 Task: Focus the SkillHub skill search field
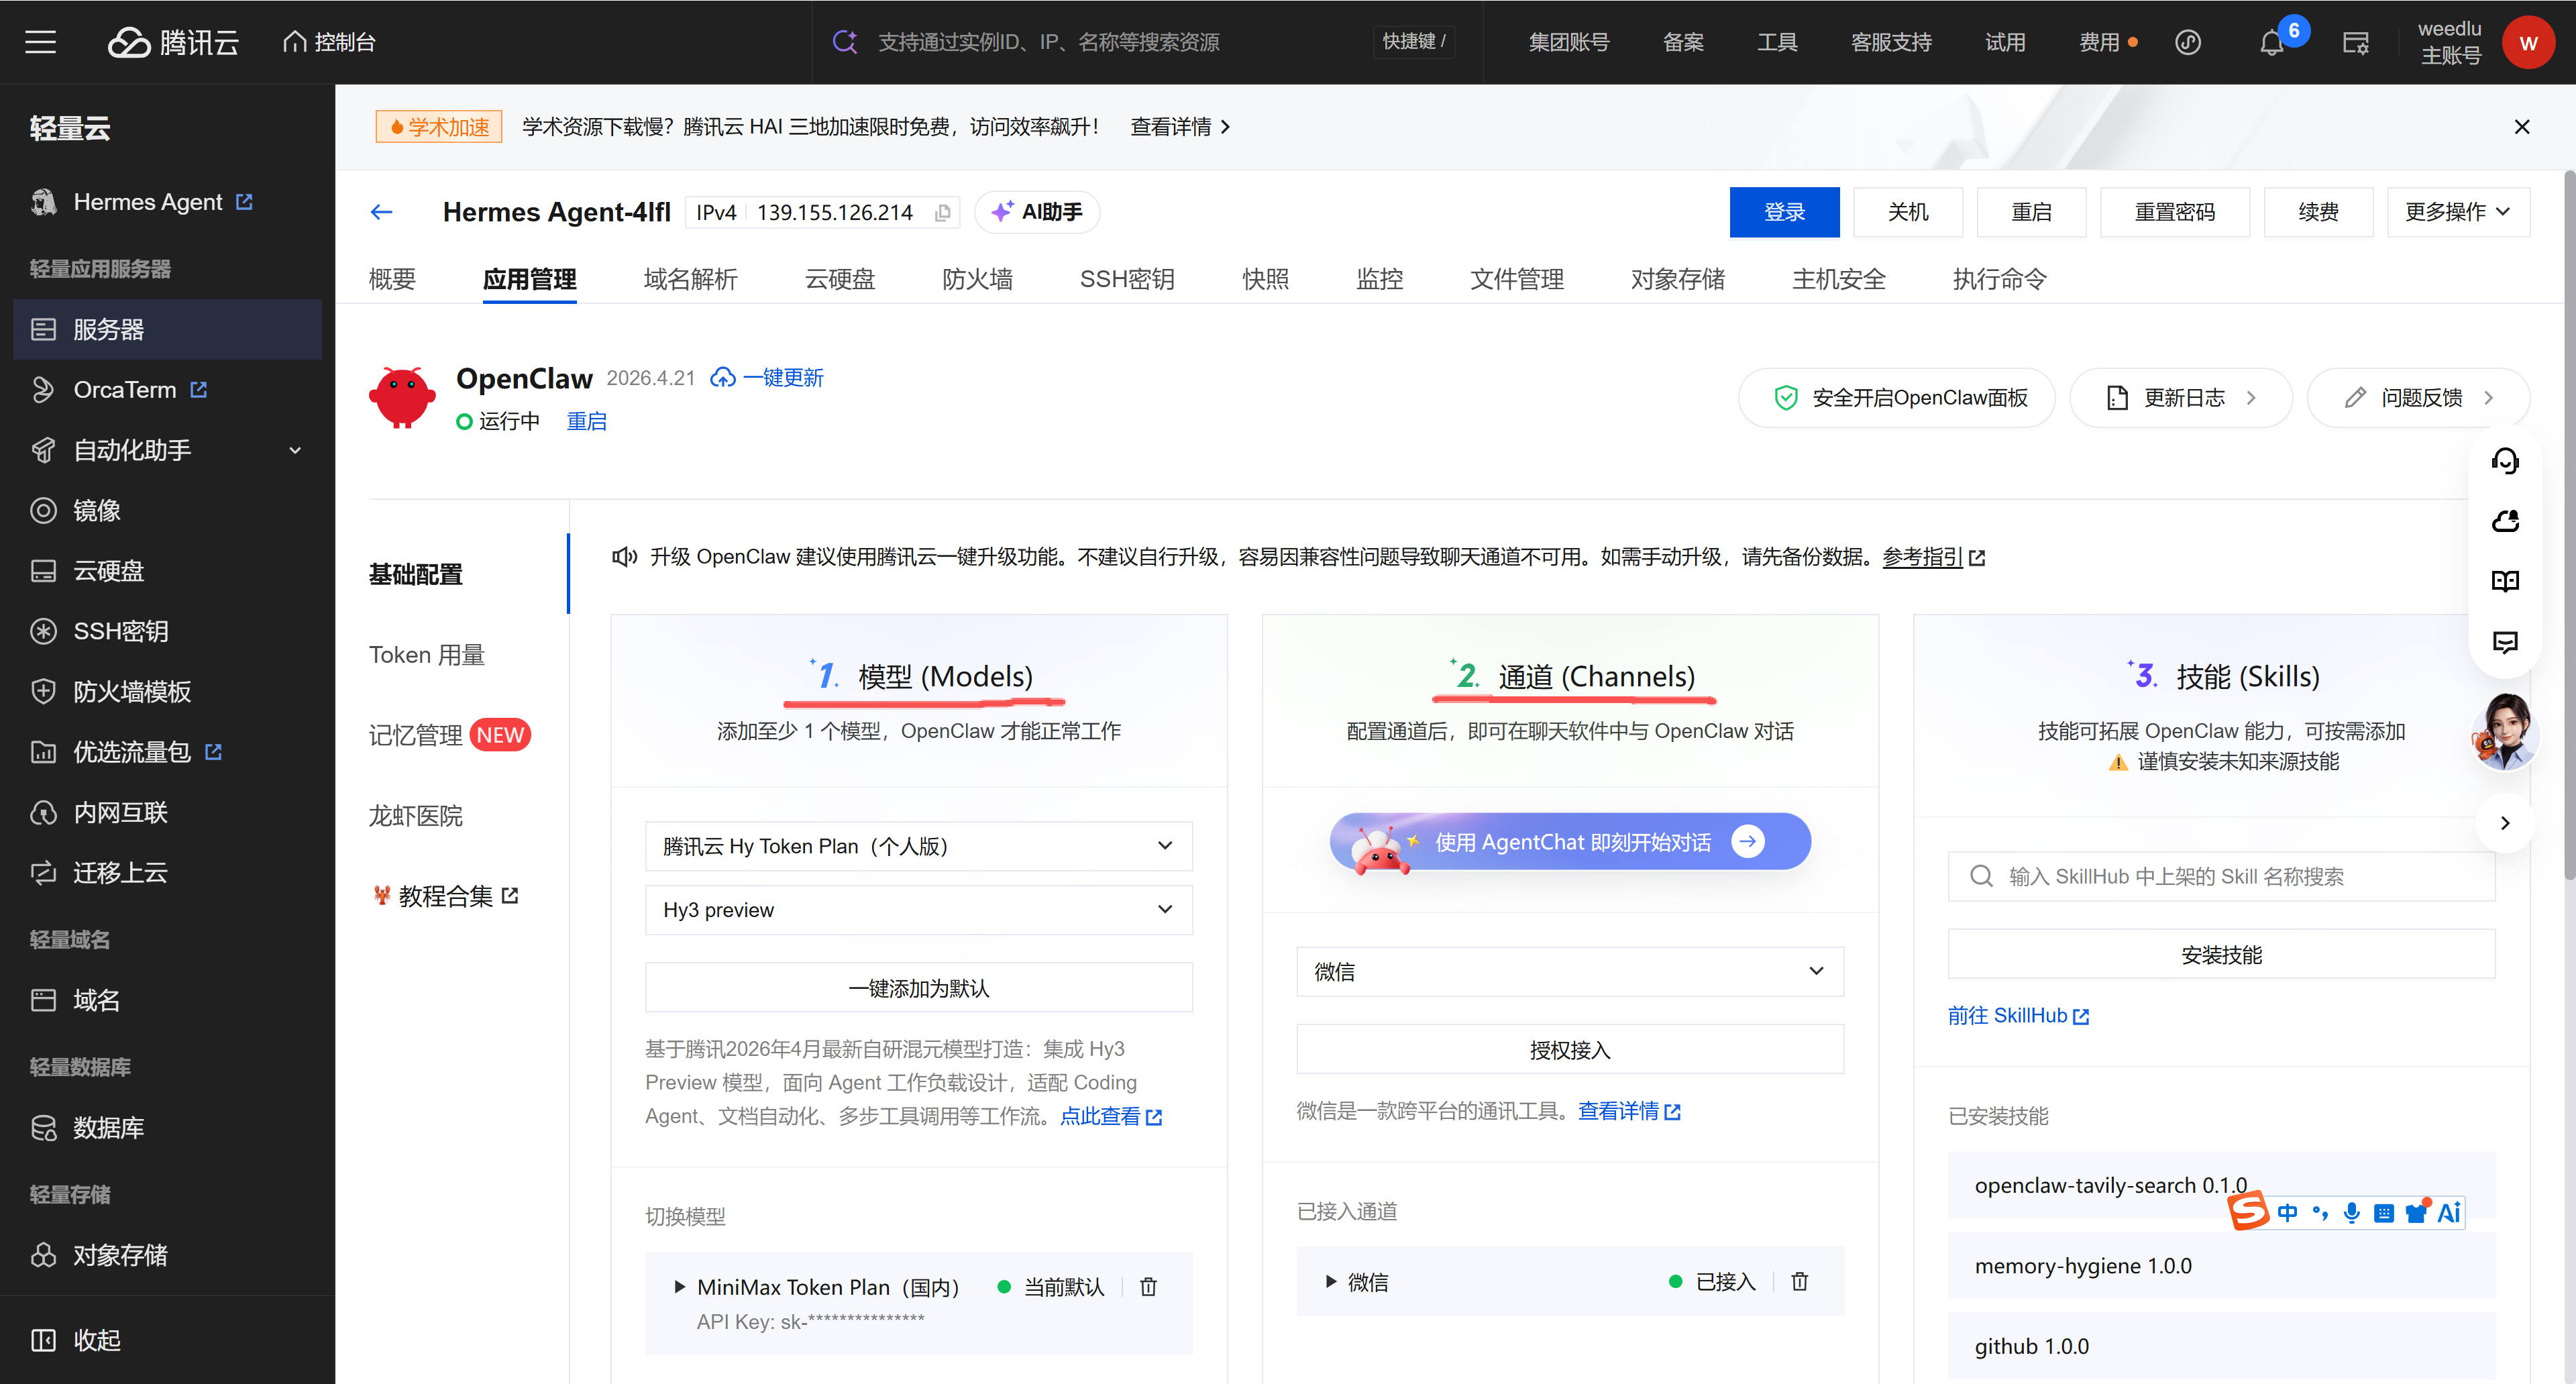pos(2221,876)
